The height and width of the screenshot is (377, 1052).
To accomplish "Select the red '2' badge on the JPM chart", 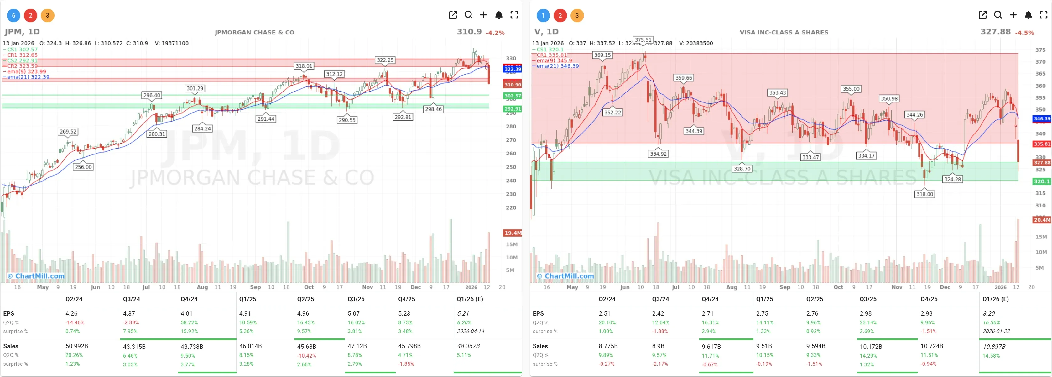I will (x=30, y=15).
